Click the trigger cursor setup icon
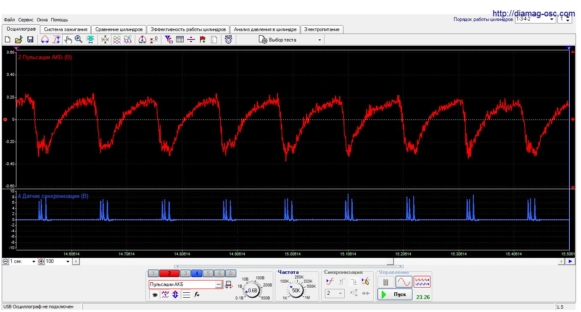 pyautogui.click(x=366, y=281)
